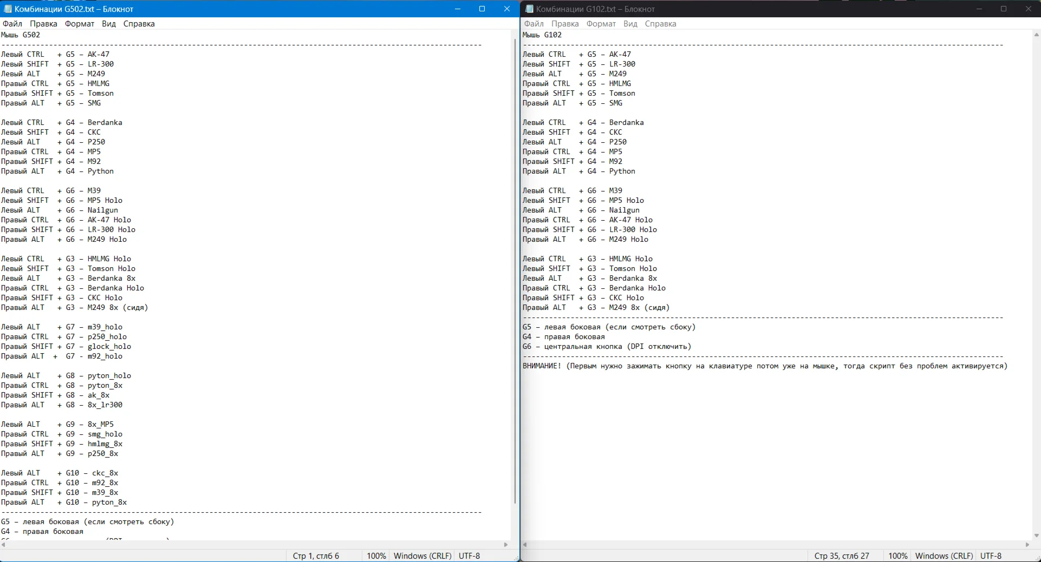Click down arrow of G102 vertical scrollbar
Screen dimensions: 1041x562
[x=1036, y=536]
